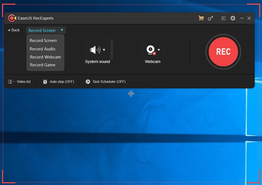Open Task Scheduler (OFF) setting
Screen dimensions: 262x185
pos(109,82)
